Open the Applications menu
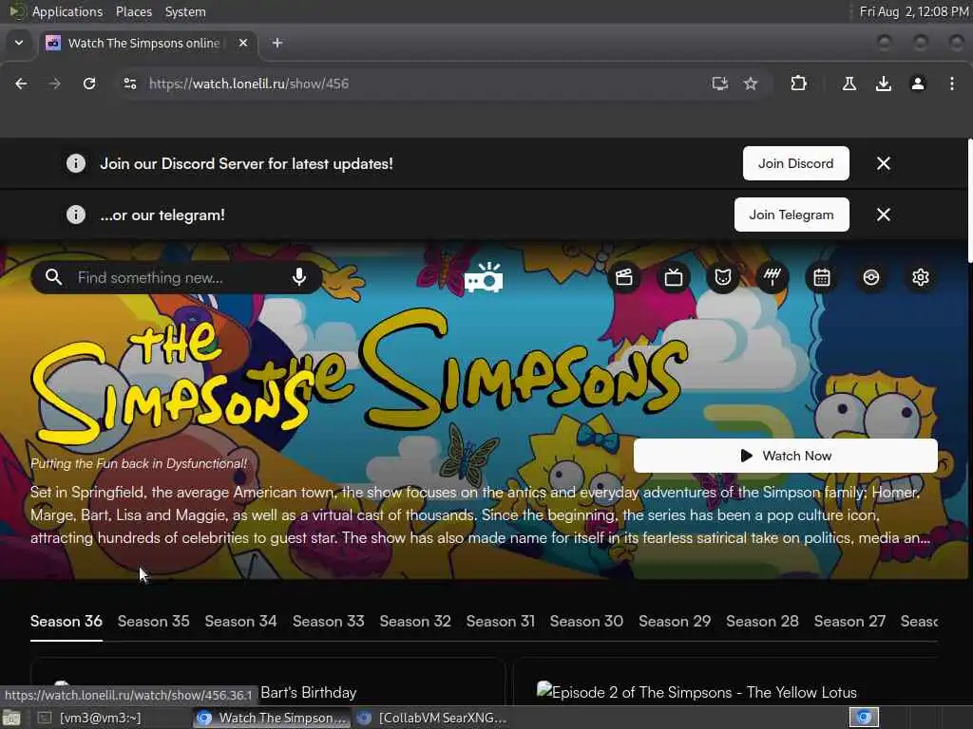Image resolution: width=973 pixels, height=729 pixels. pyautogui.click(x=67, y=11)
